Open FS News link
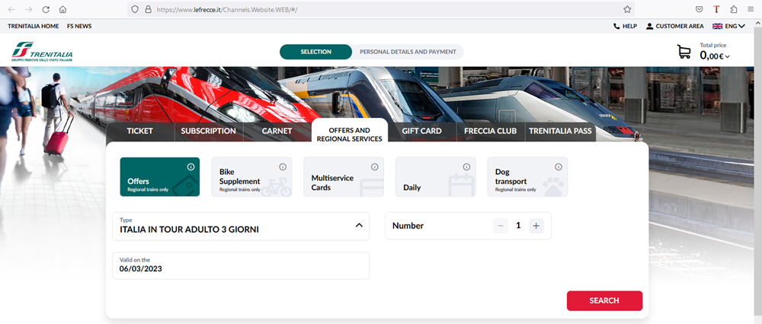The height and width of the screenshot is (324, 762). coord(79,26)
